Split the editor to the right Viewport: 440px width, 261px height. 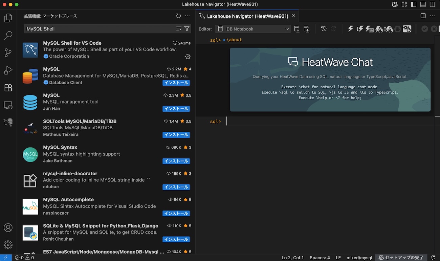tap(423, 16)
